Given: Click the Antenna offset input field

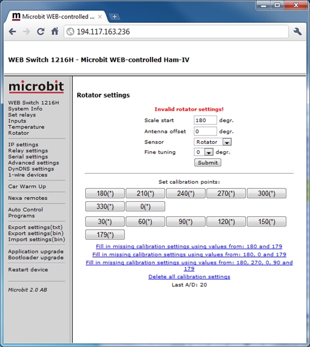Looking at the screenshot, I should (x=205, y=131).
